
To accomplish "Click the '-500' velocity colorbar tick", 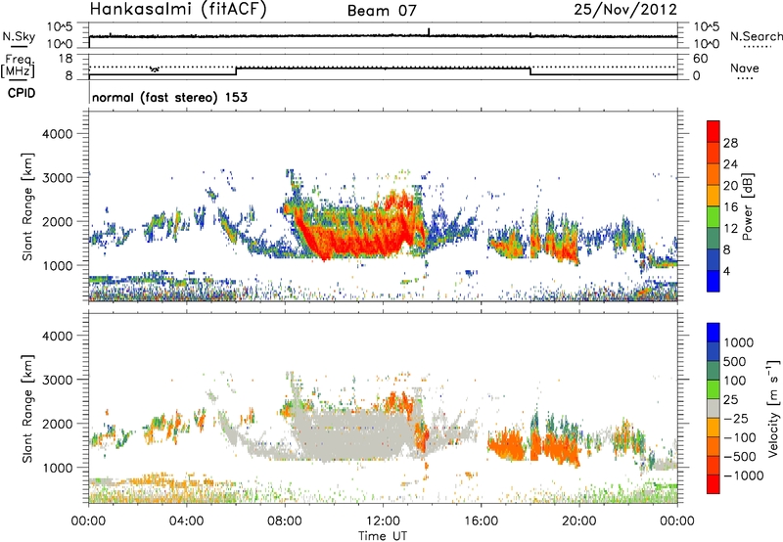I will 740,457.
